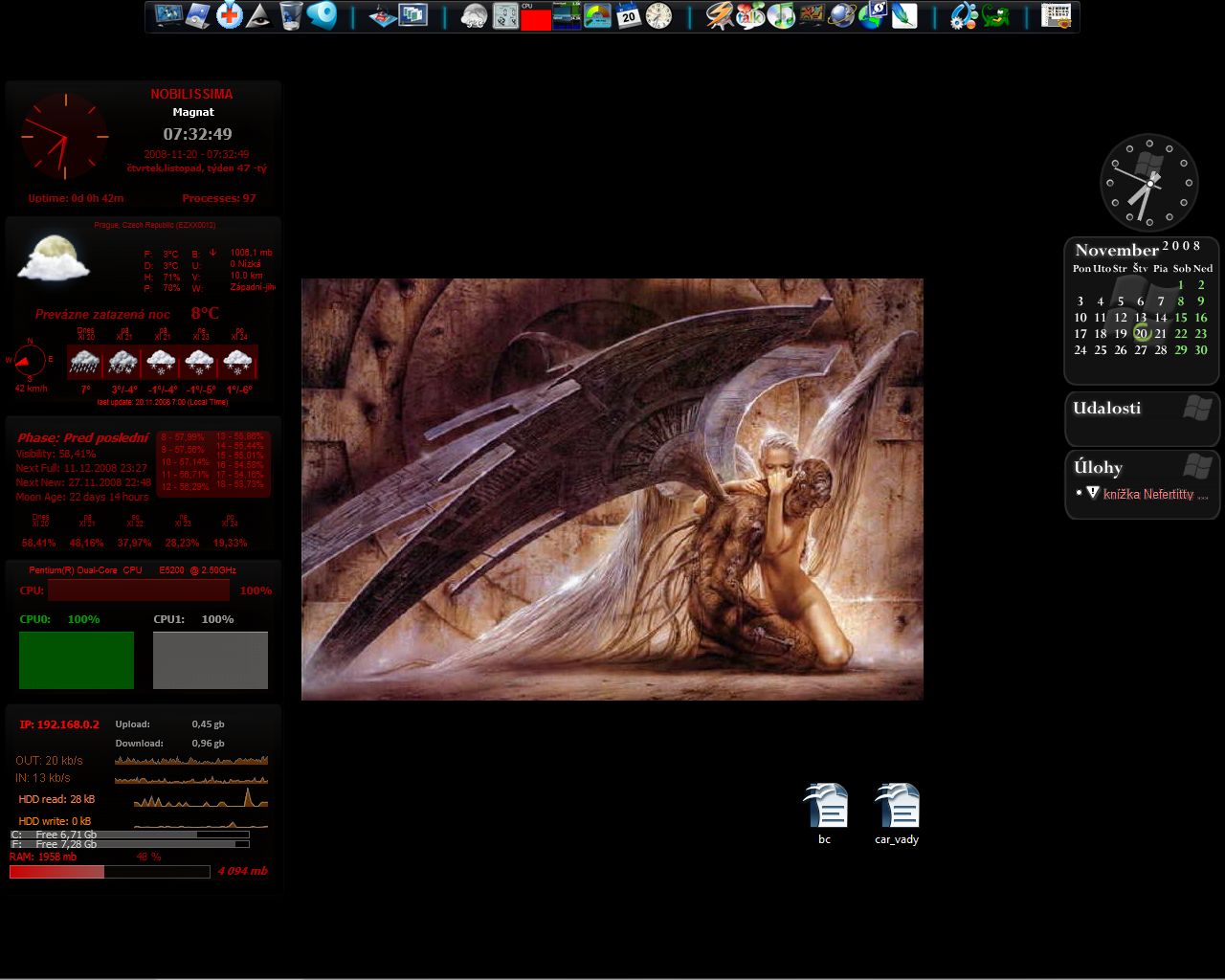Viewport: 1225px width, 980px height.
Task: Click the weather cloud dock icon
Action: click(474, 16)
